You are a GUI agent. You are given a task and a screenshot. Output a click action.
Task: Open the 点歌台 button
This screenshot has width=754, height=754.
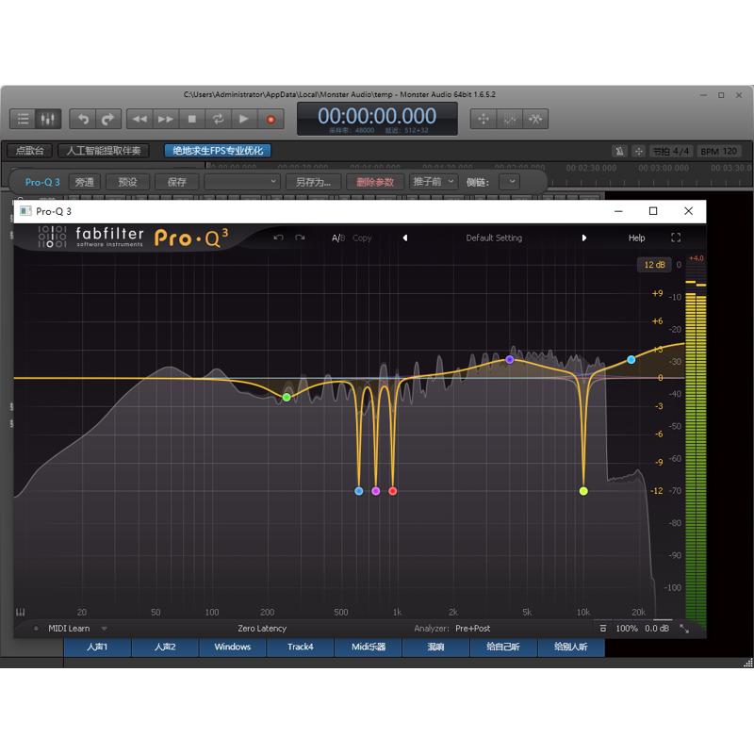pos(30,151)
